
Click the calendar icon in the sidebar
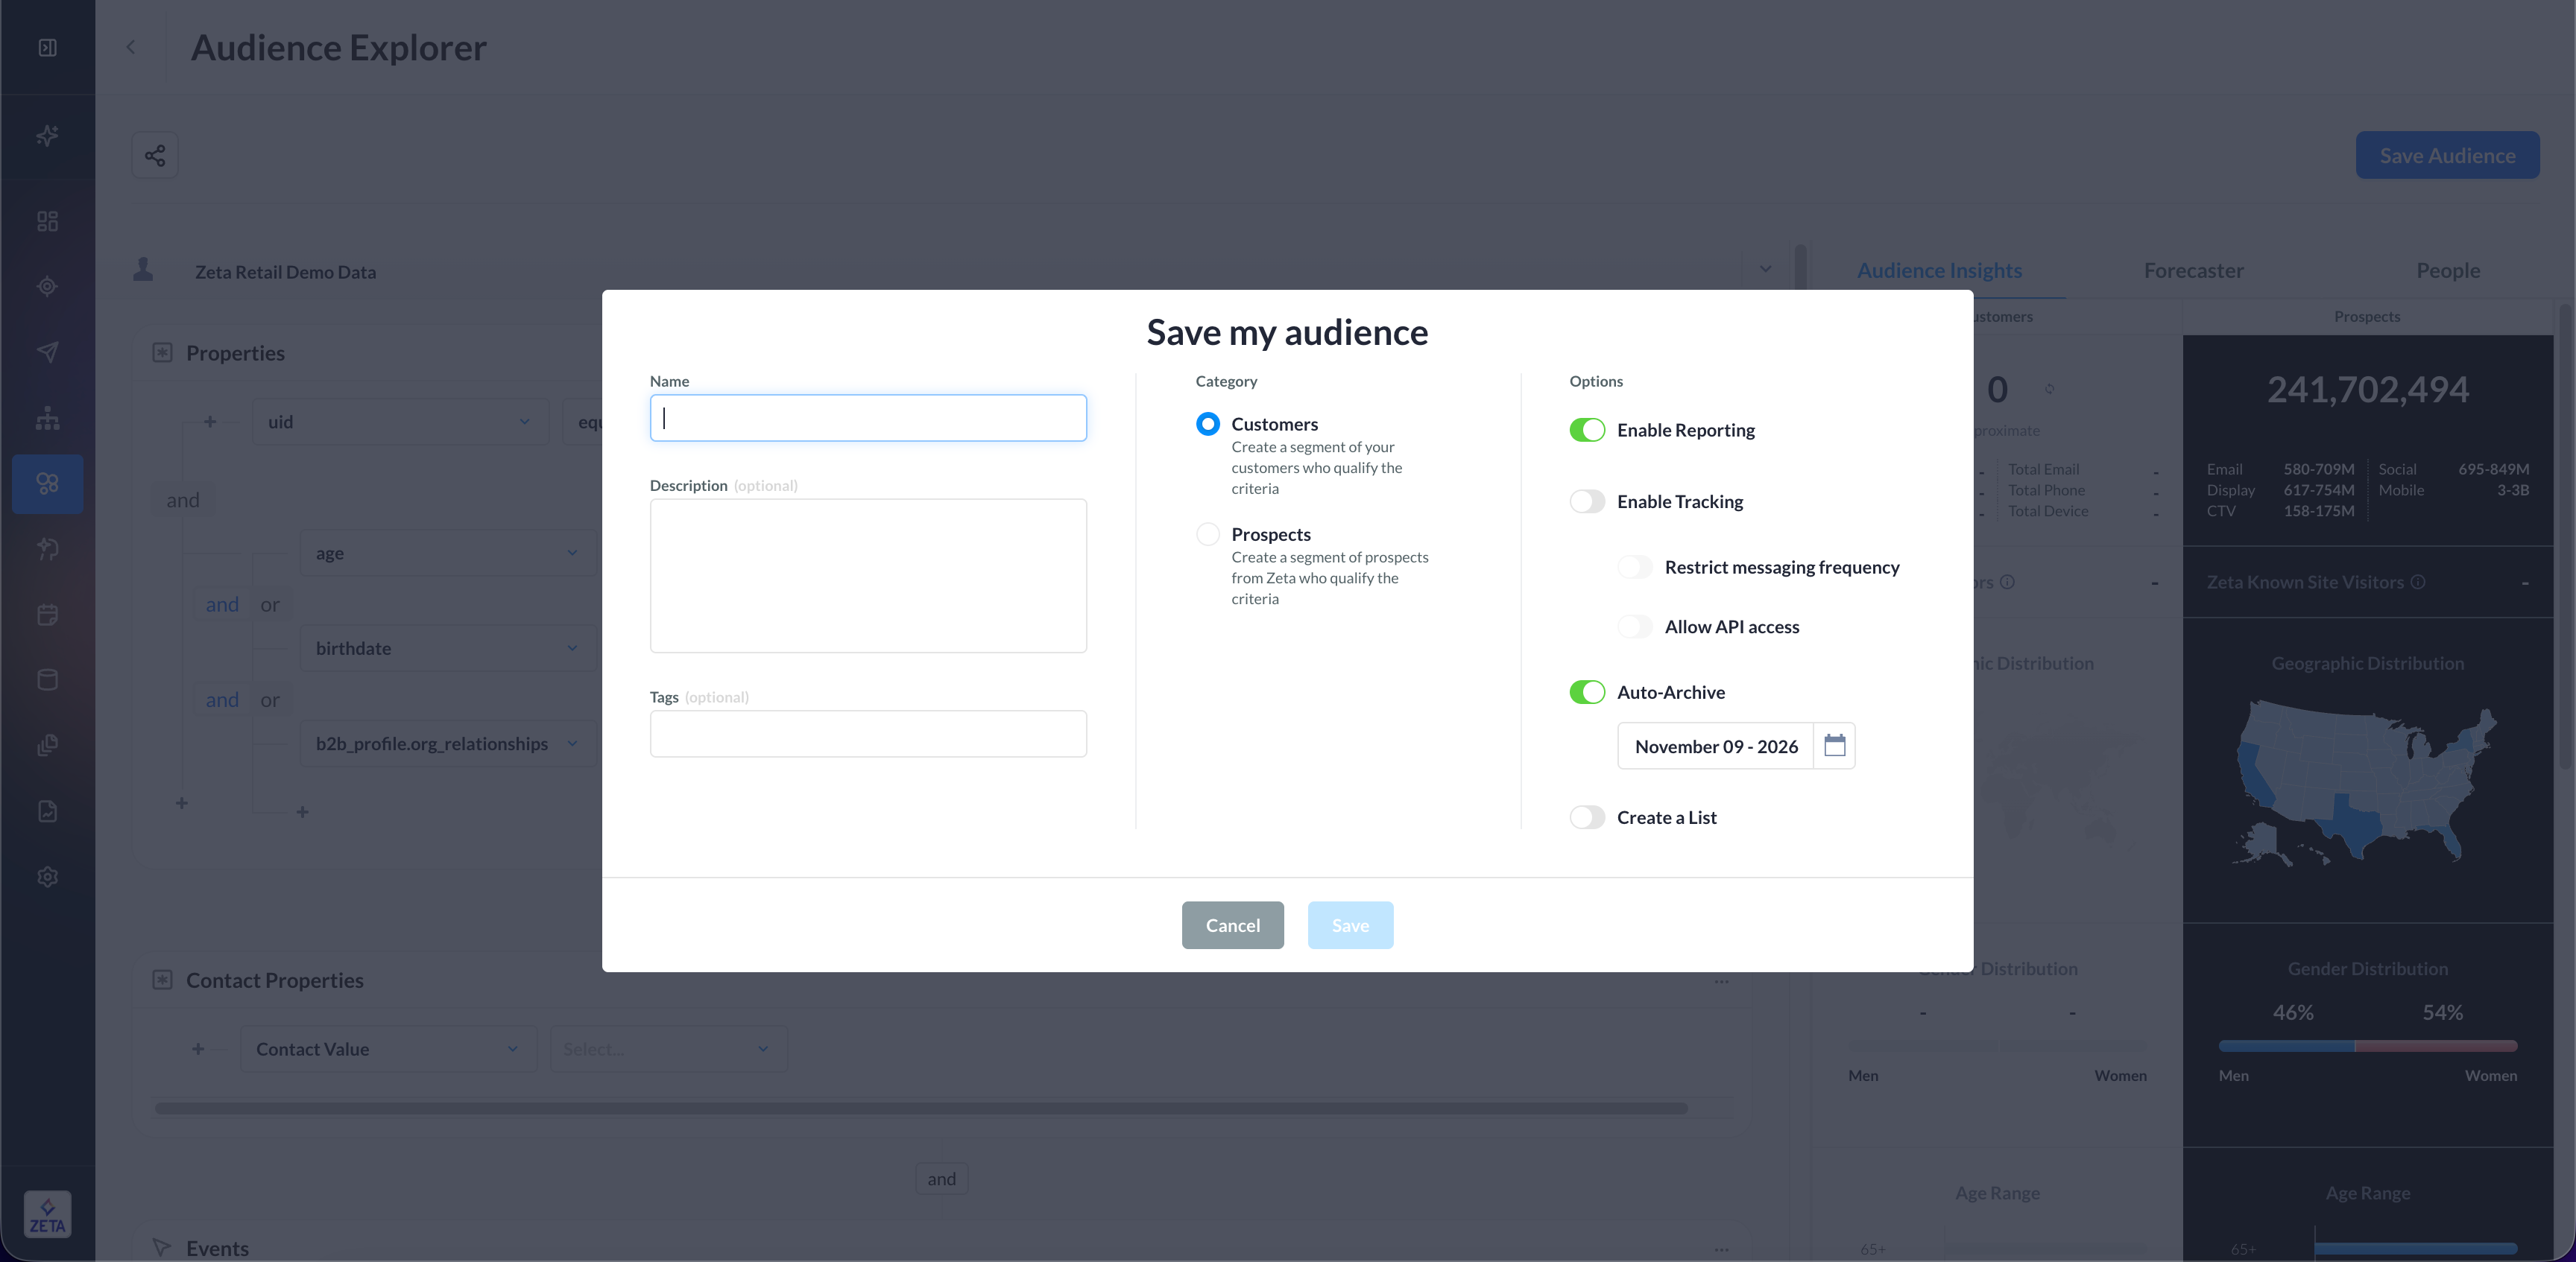click(x=47, y=615)
